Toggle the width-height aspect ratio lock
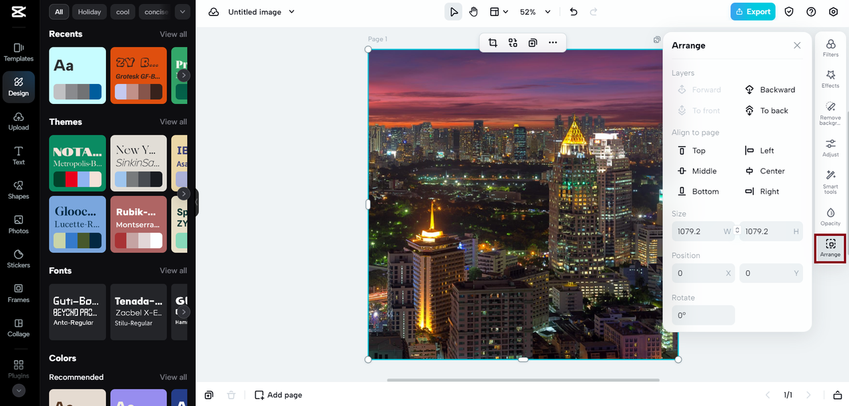849x406 pixels. click(x=737, y=231)
